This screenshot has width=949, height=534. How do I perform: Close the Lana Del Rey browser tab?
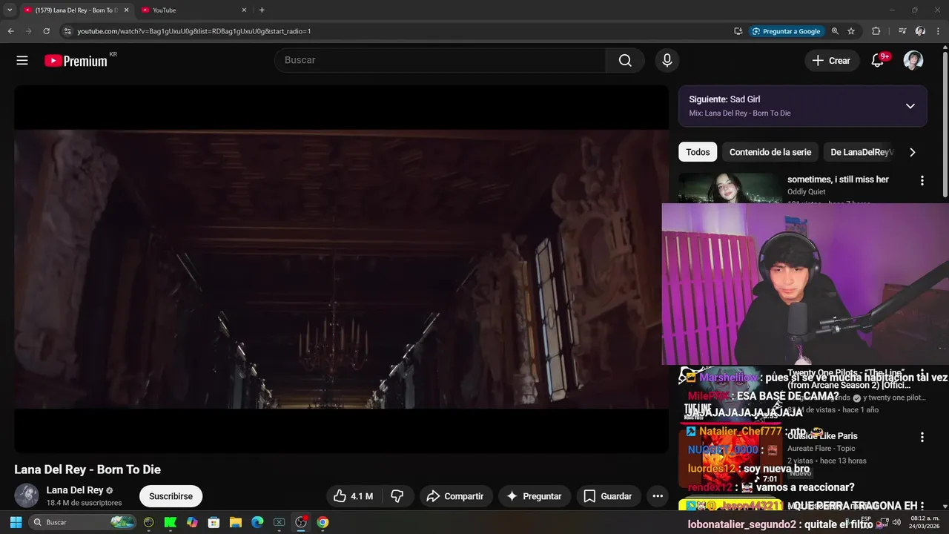click(126, 10)
